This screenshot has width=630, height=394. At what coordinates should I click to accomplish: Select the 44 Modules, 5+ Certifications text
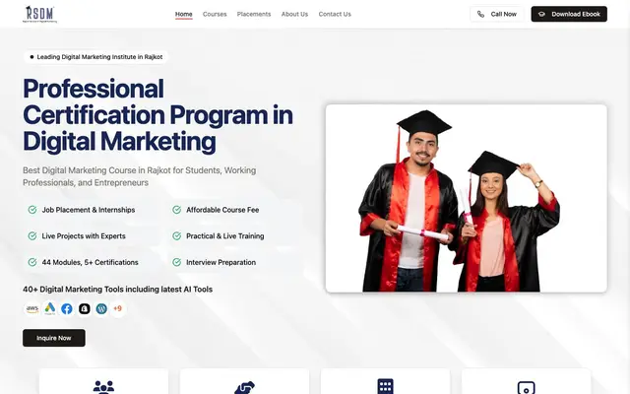(90, 262)
